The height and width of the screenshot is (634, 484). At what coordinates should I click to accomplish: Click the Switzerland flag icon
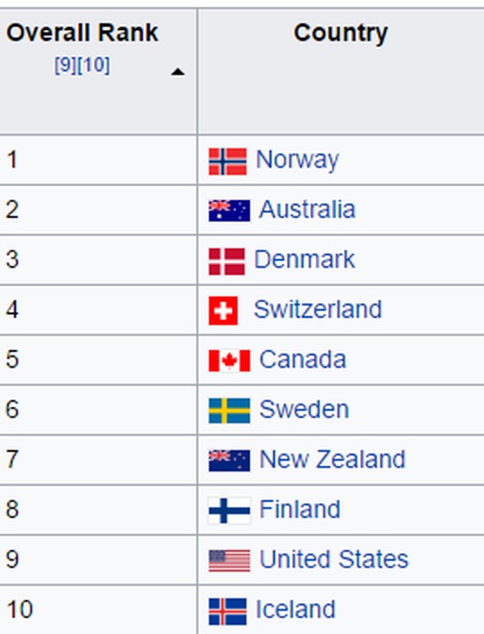[223, 311]
